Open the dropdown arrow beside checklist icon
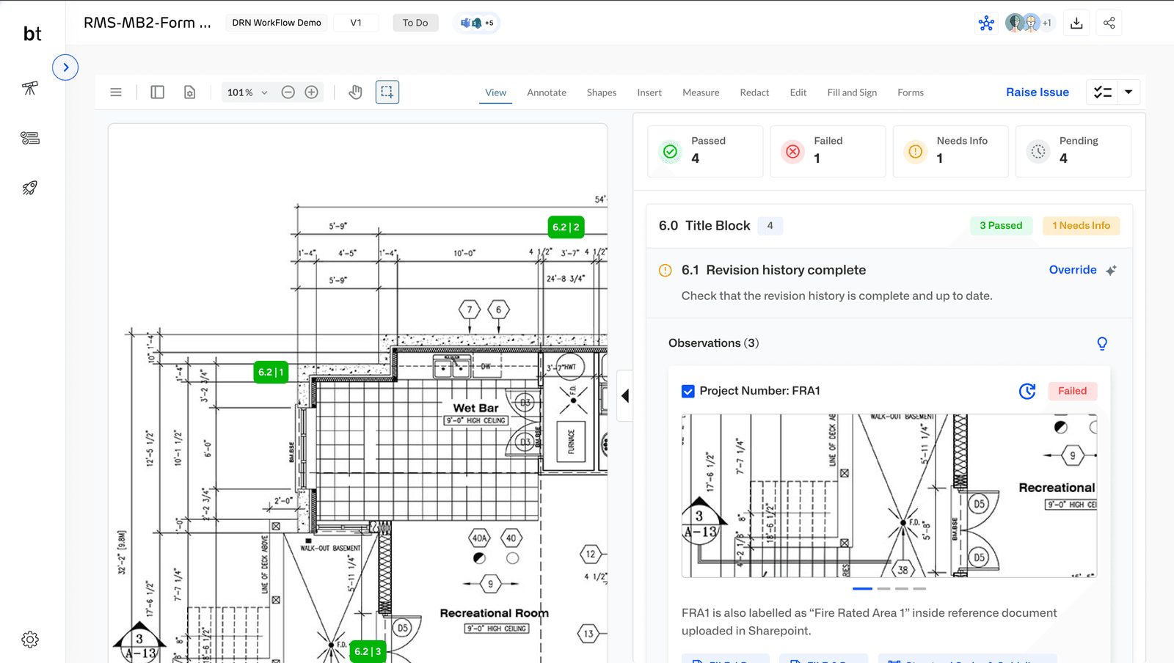The width and height of the screenshot is (1174, 663). coord(1129,92)
